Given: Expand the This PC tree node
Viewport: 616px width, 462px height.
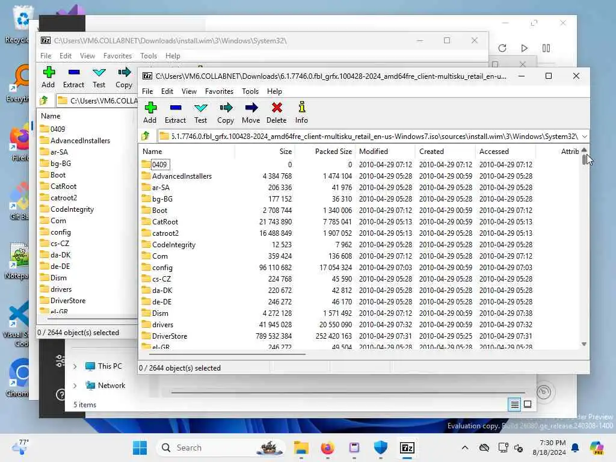Looking at the screenshot, I should coord(75,366).
